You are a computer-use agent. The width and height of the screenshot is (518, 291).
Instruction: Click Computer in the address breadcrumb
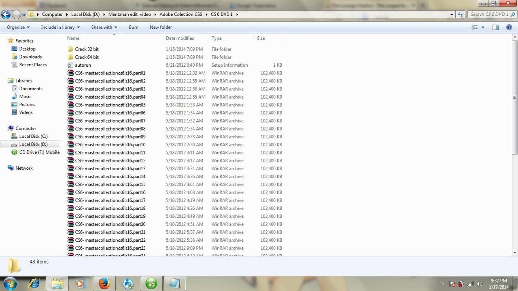coord(52,14)
